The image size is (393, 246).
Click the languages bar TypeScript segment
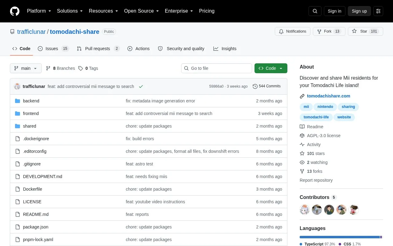pos(340,237)
